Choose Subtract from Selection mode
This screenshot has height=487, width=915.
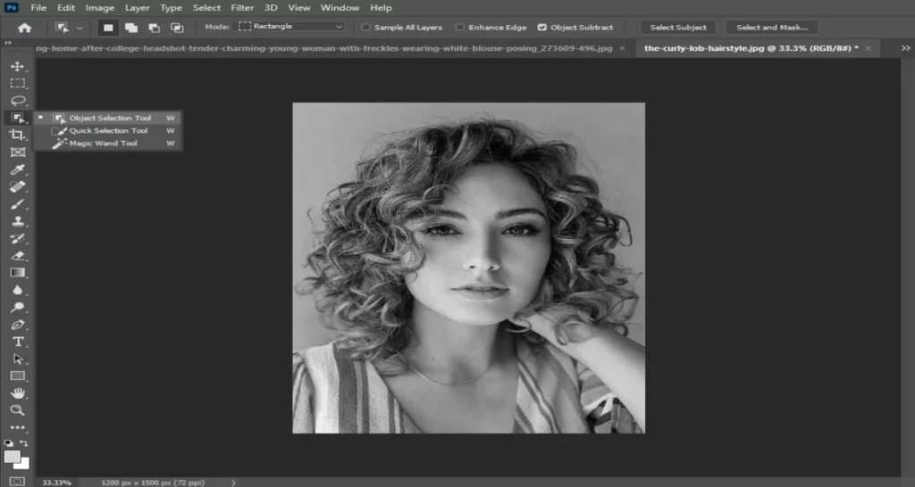[154, 28]
